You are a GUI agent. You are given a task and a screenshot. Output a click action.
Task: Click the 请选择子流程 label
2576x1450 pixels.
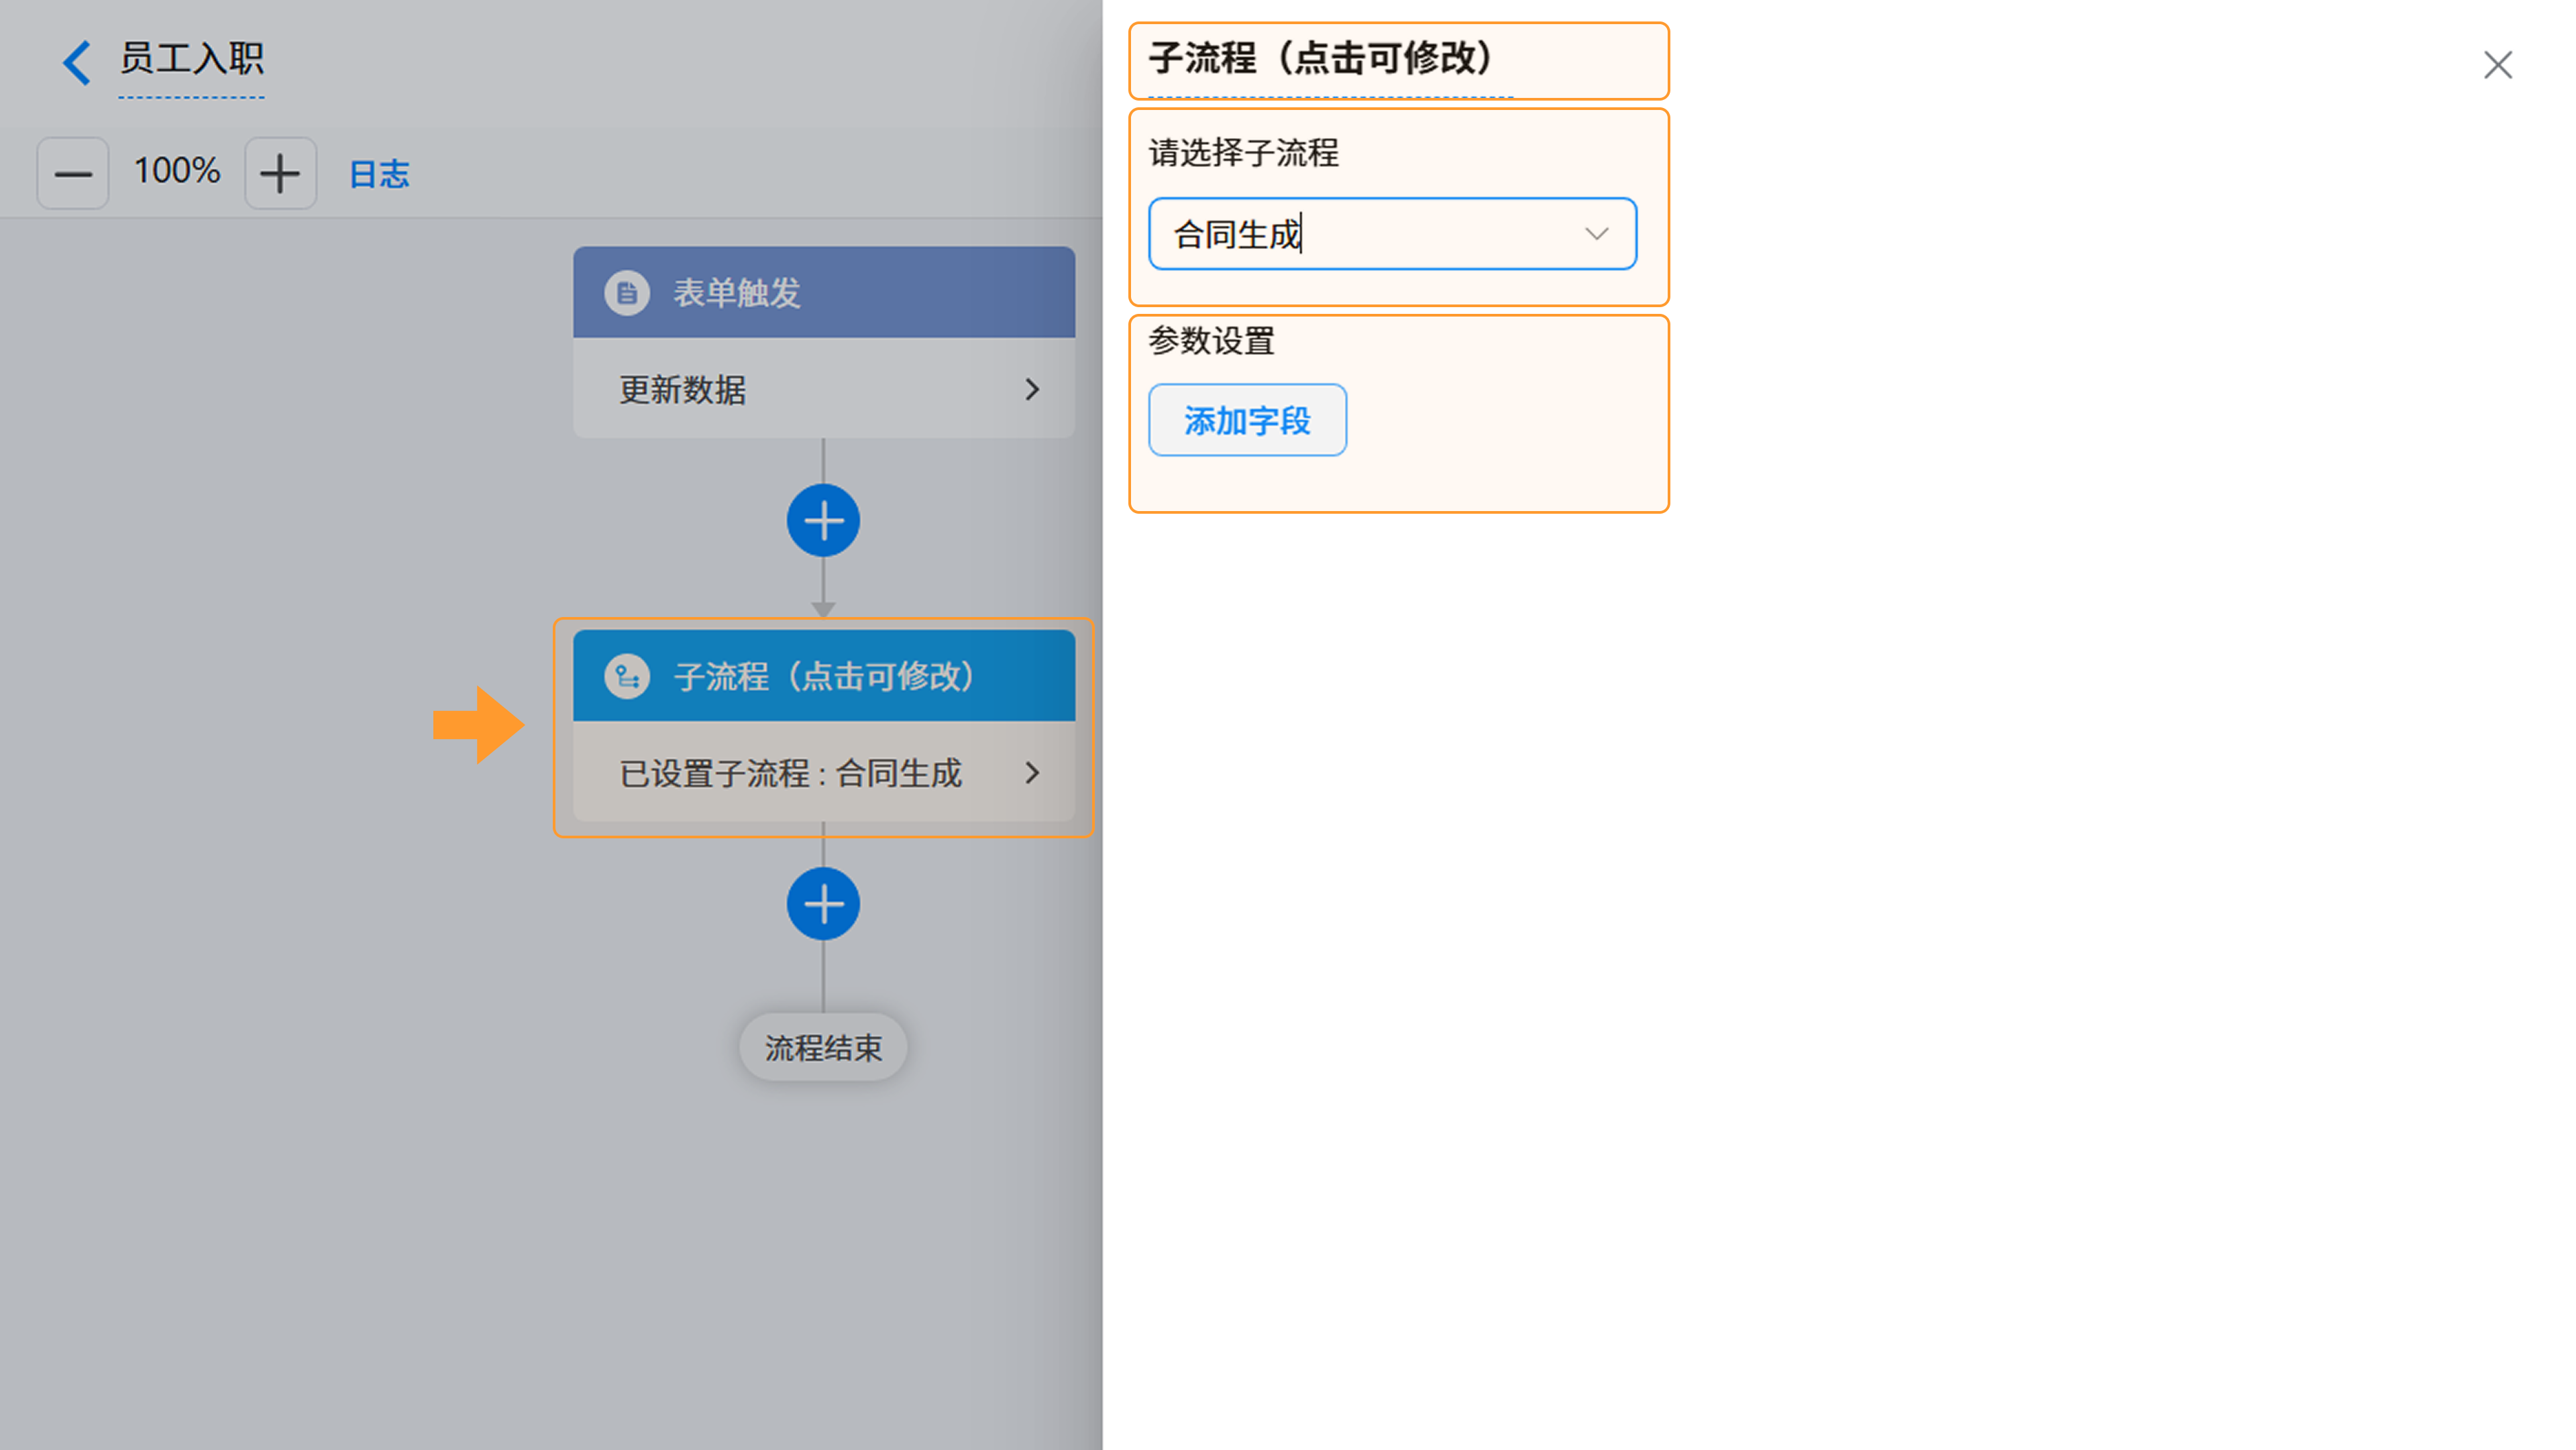point(1243,152)
